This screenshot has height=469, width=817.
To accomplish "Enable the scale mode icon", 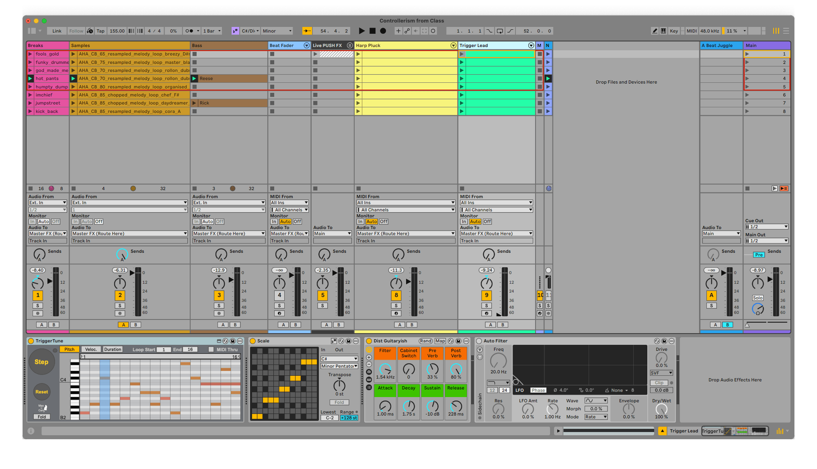I will point(235,31).
